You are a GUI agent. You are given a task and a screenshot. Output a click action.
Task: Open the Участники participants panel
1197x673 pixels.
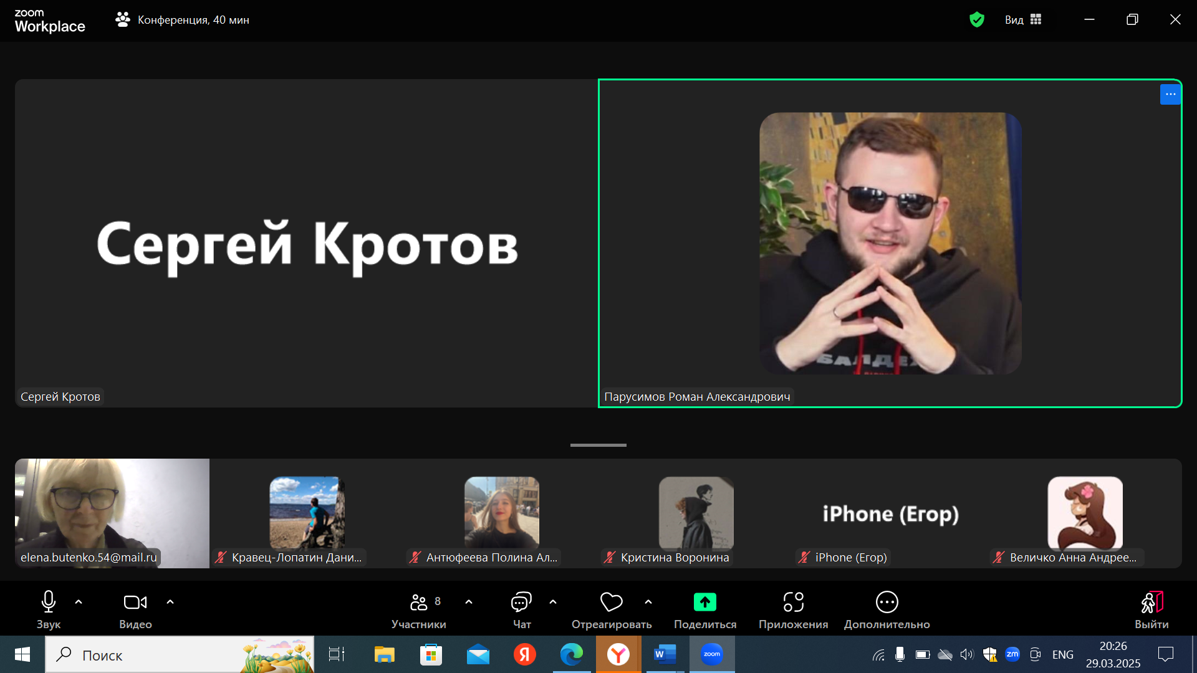tap(419, 610)
